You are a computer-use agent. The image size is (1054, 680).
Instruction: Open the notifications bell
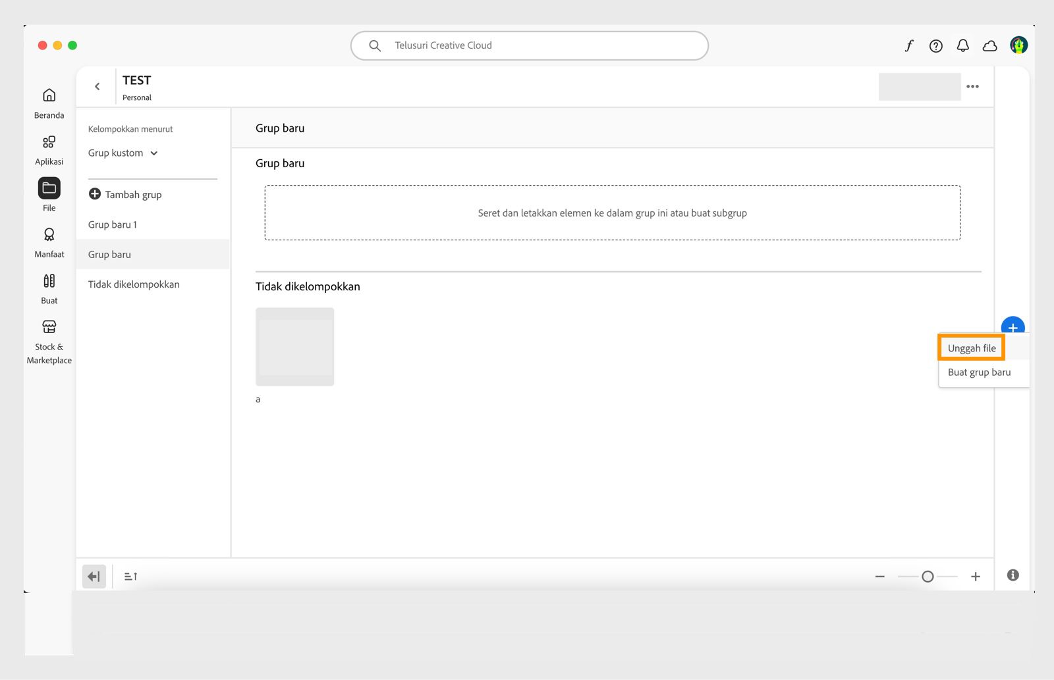point(962,45)
